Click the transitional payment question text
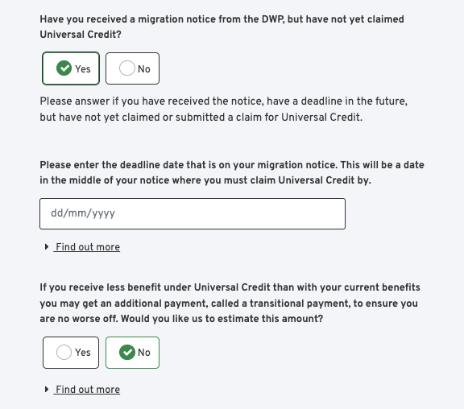Image resolution: width=464 pixels, height=409 pixels. click(230, 304)
